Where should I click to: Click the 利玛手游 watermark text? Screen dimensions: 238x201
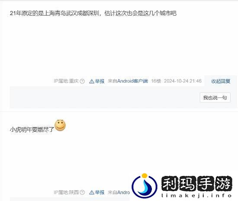(196, 183)
